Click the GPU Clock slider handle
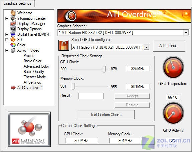The height and width of the screenshot is (152, 192). (104, 69)
